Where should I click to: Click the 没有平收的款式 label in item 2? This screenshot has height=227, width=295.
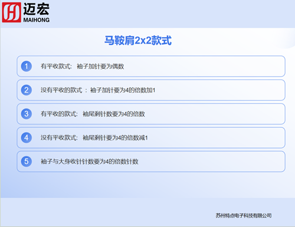point(61,90)
